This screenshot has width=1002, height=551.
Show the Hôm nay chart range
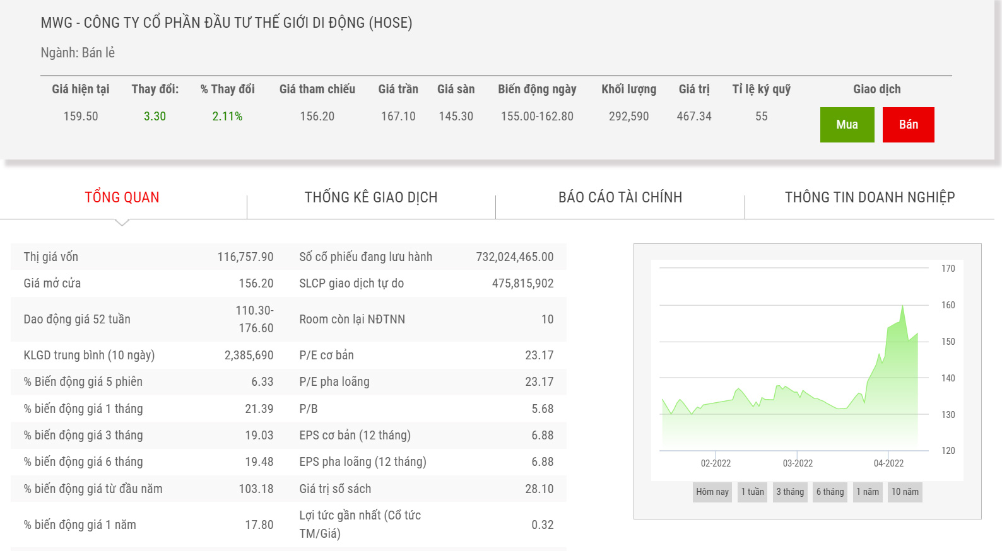(712, 492)
